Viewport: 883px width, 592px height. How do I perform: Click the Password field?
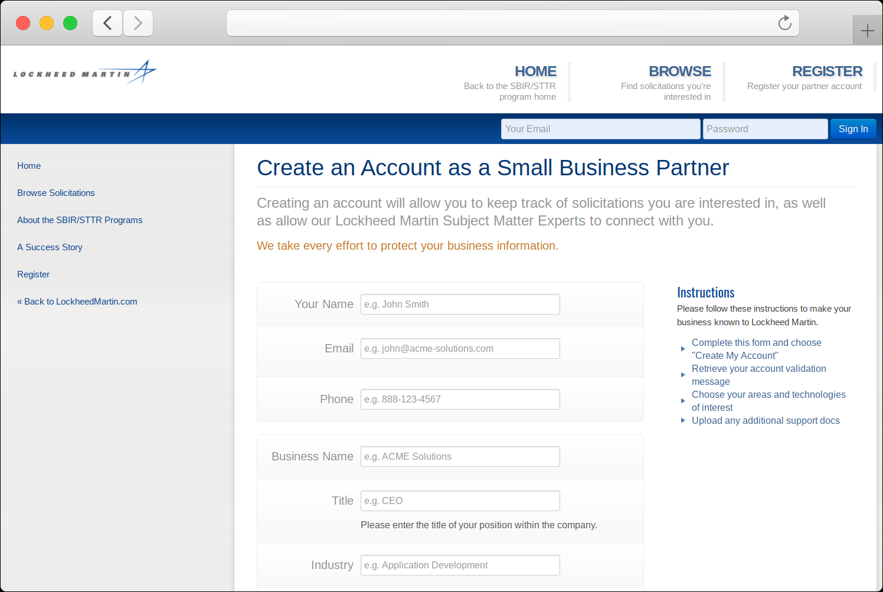coord(765,129)
